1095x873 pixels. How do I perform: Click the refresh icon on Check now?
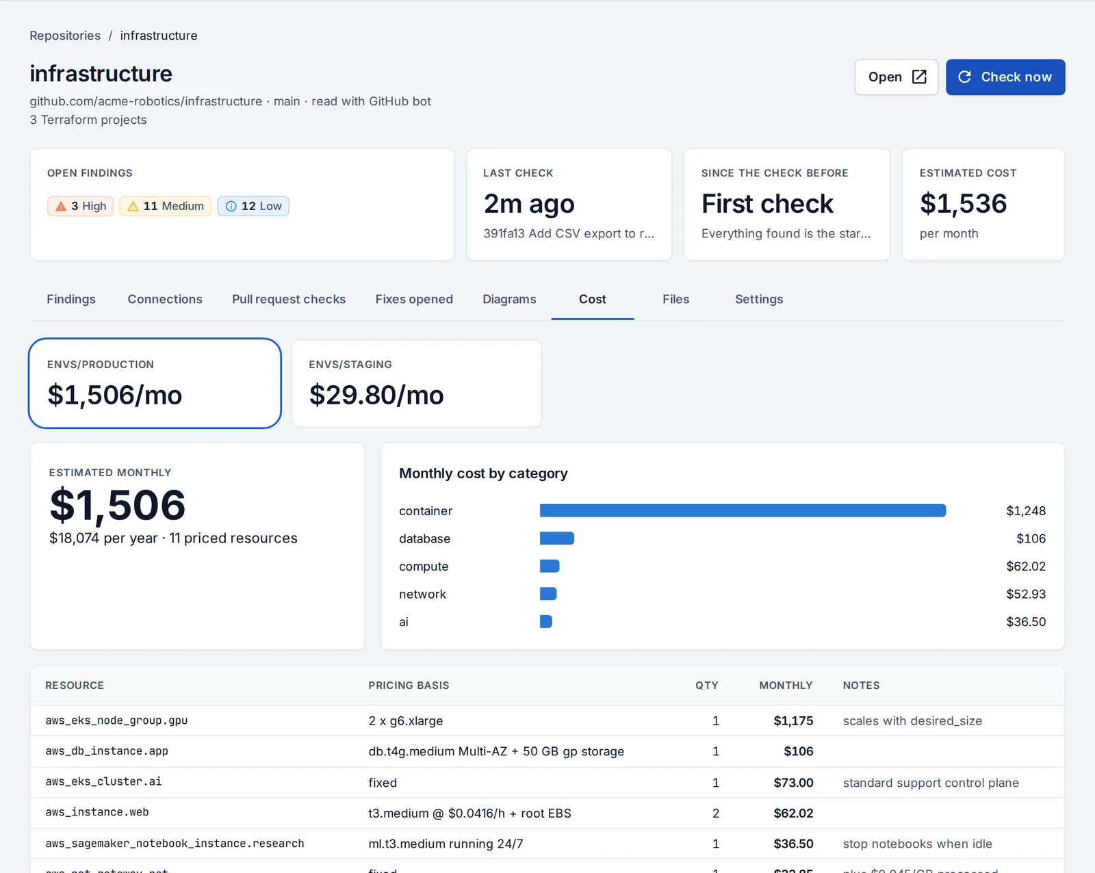964,77
